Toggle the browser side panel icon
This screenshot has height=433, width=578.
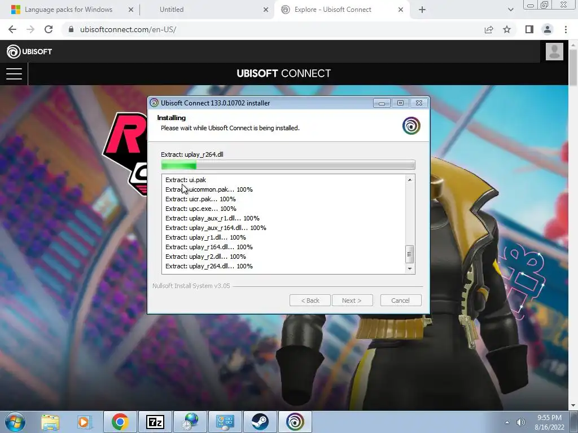pyautogui.click(x=529, y=29)
